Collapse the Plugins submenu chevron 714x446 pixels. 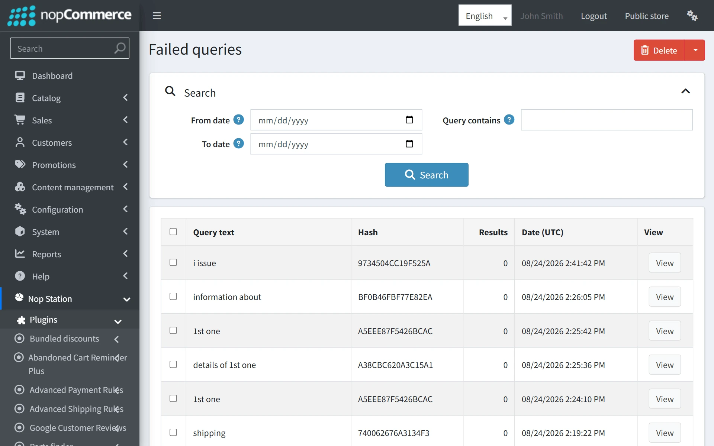tap(118, 321)
